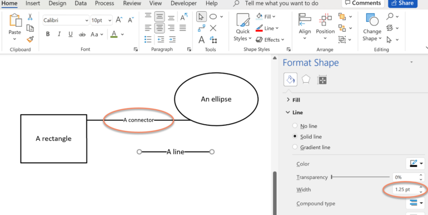Screen dimensions: 428x215
Task: Toggle Strikethrough formatting
Action: (x=82, y=35)
